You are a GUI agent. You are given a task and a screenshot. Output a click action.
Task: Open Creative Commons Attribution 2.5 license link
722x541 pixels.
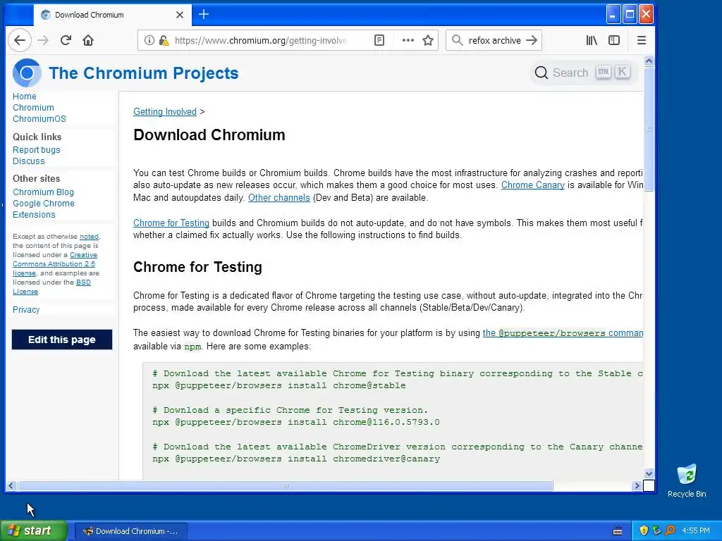pos(54,264)
